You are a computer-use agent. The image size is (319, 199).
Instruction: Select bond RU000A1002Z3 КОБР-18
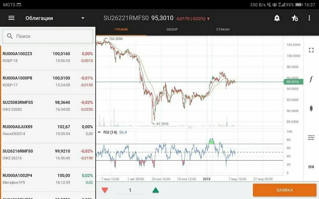(x=48, y=57)
